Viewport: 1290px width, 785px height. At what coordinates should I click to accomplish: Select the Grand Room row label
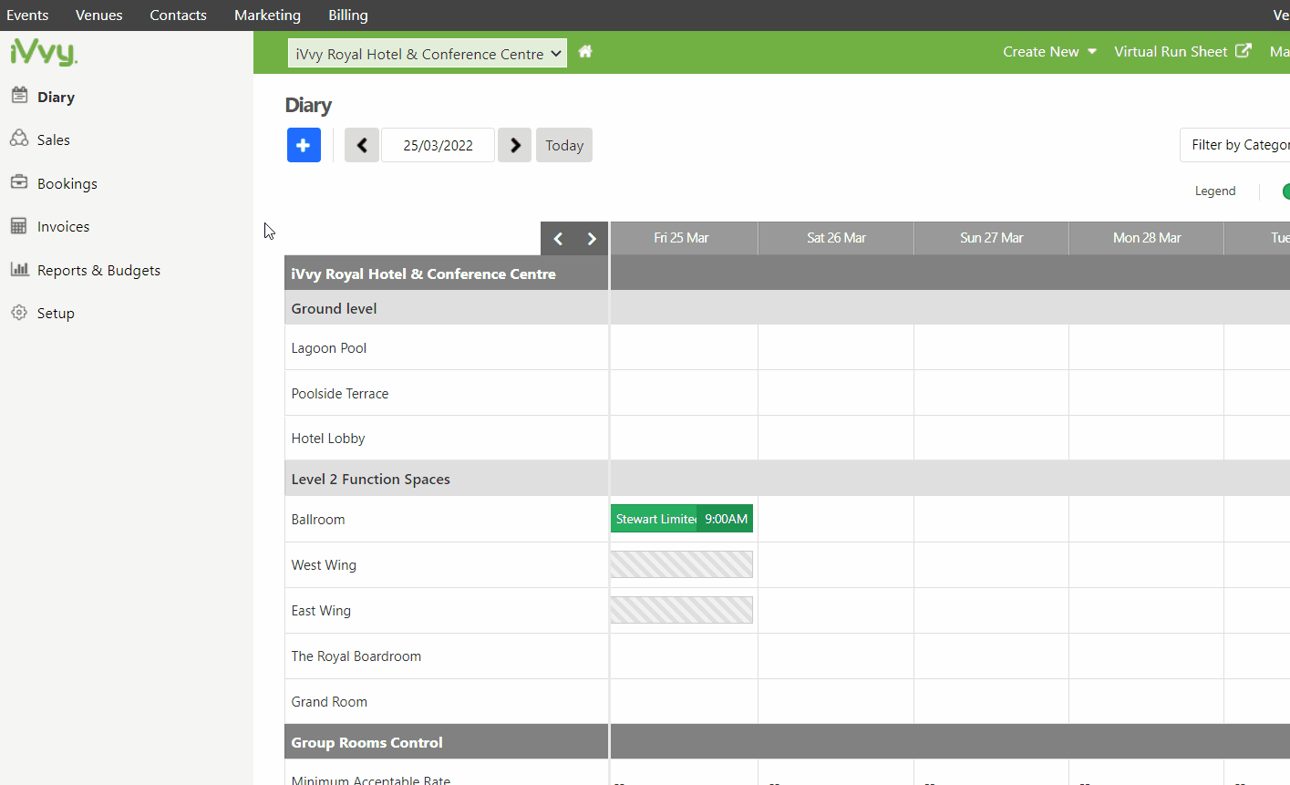pyautogui.click(x=329, y=702)
